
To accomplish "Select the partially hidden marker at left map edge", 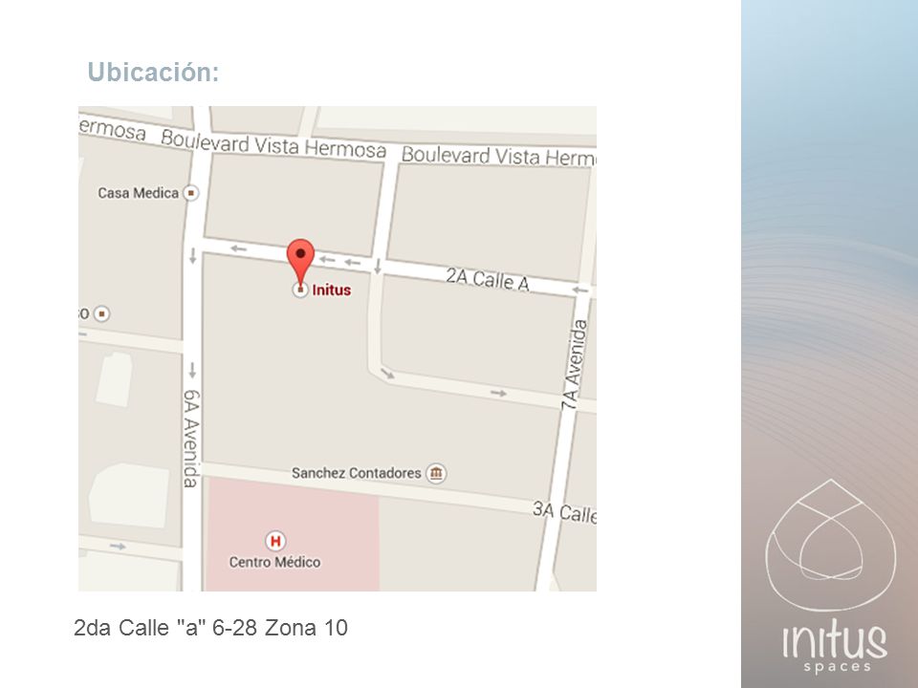I will (x=102, y=314).
